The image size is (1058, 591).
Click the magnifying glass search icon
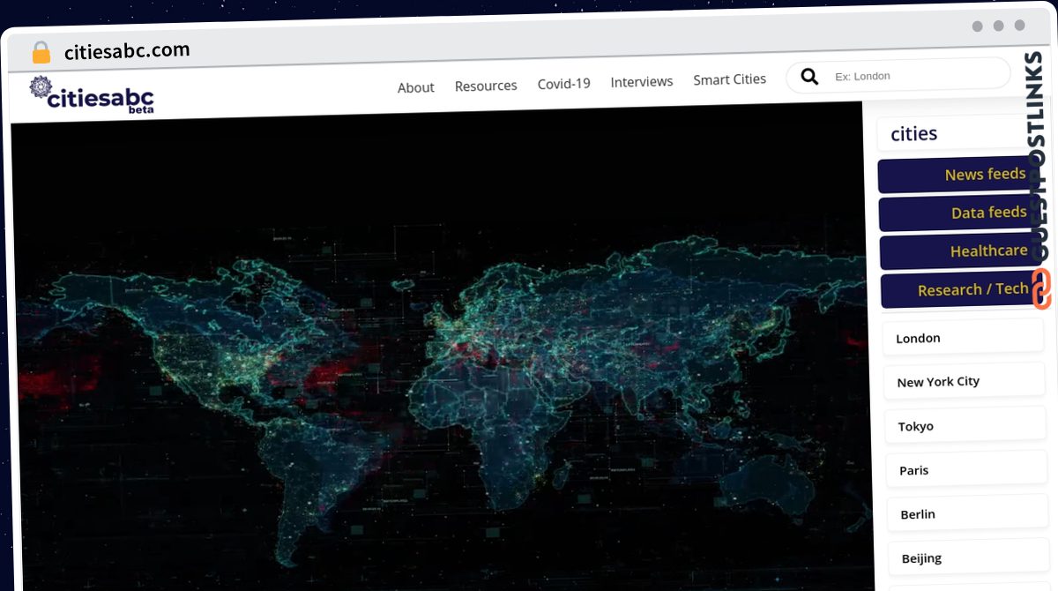click(809, 78)
